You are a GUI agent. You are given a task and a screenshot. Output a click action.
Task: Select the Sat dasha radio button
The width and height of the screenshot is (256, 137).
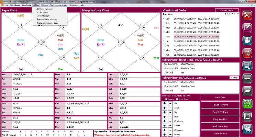(x=164, y=46)
